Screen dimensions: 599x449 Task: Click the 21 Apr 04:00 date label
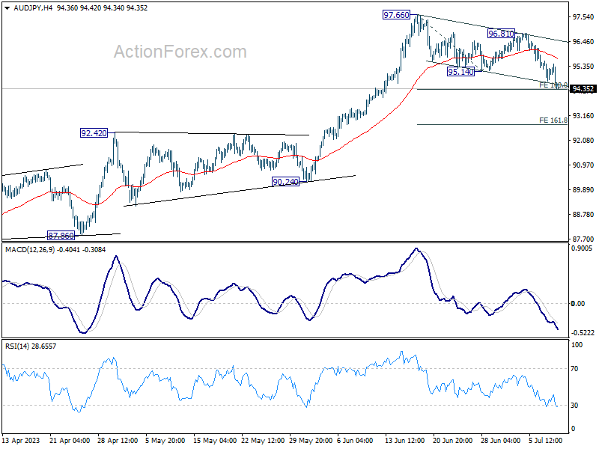point(70,441)
